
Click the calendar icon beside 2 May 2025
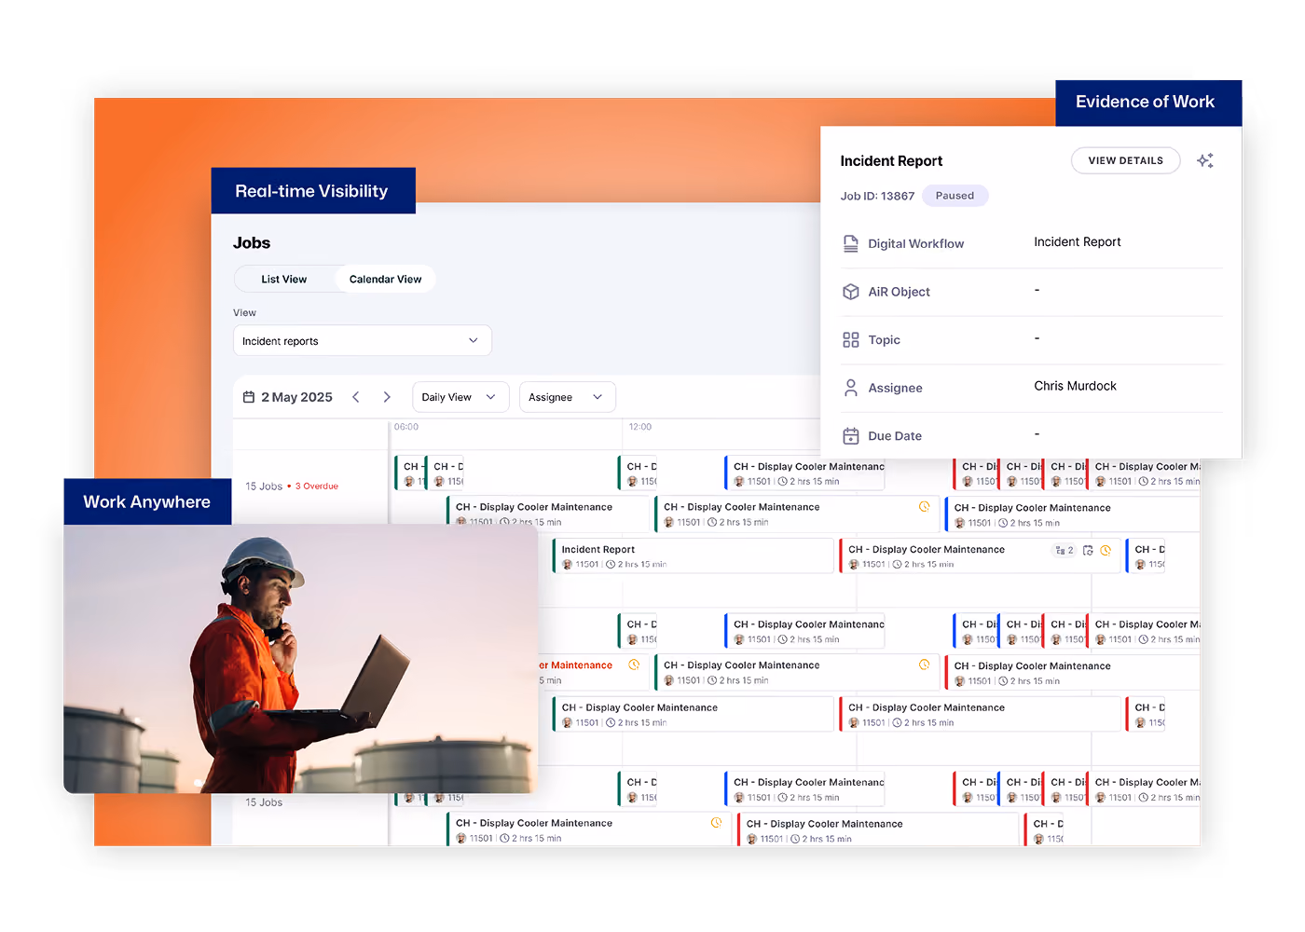pos(249,397)
